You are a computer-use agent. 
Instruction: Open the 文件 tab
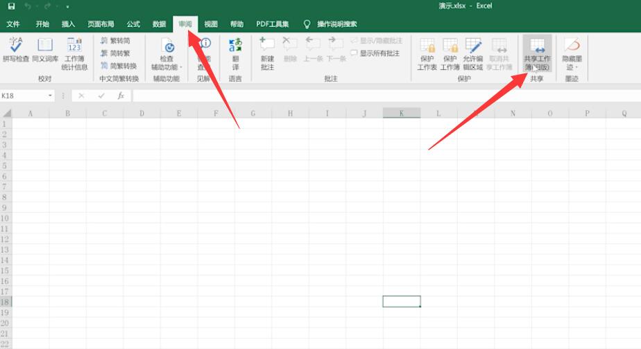pyautogui.click(x=12, y=24)
